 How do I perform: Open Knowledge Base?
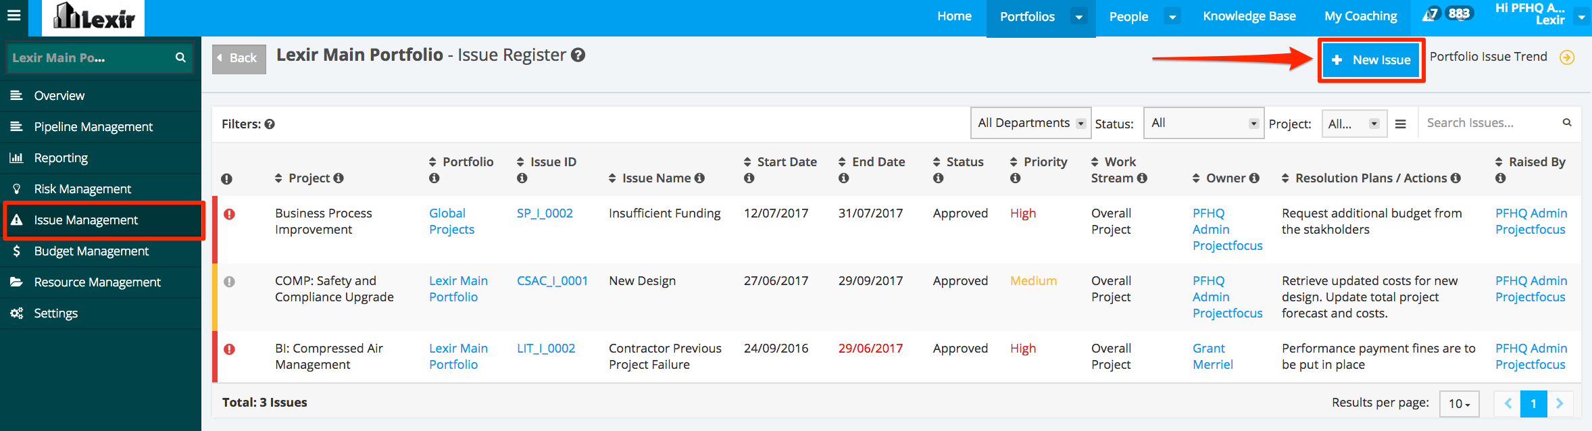click(1249, 16)
